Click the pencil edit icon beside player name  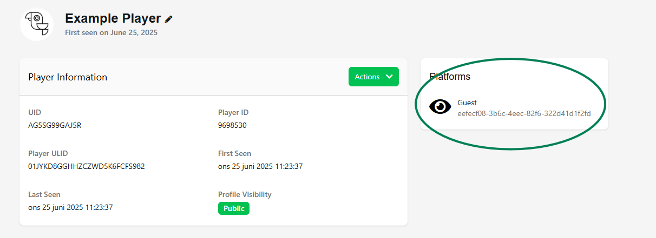169,19
